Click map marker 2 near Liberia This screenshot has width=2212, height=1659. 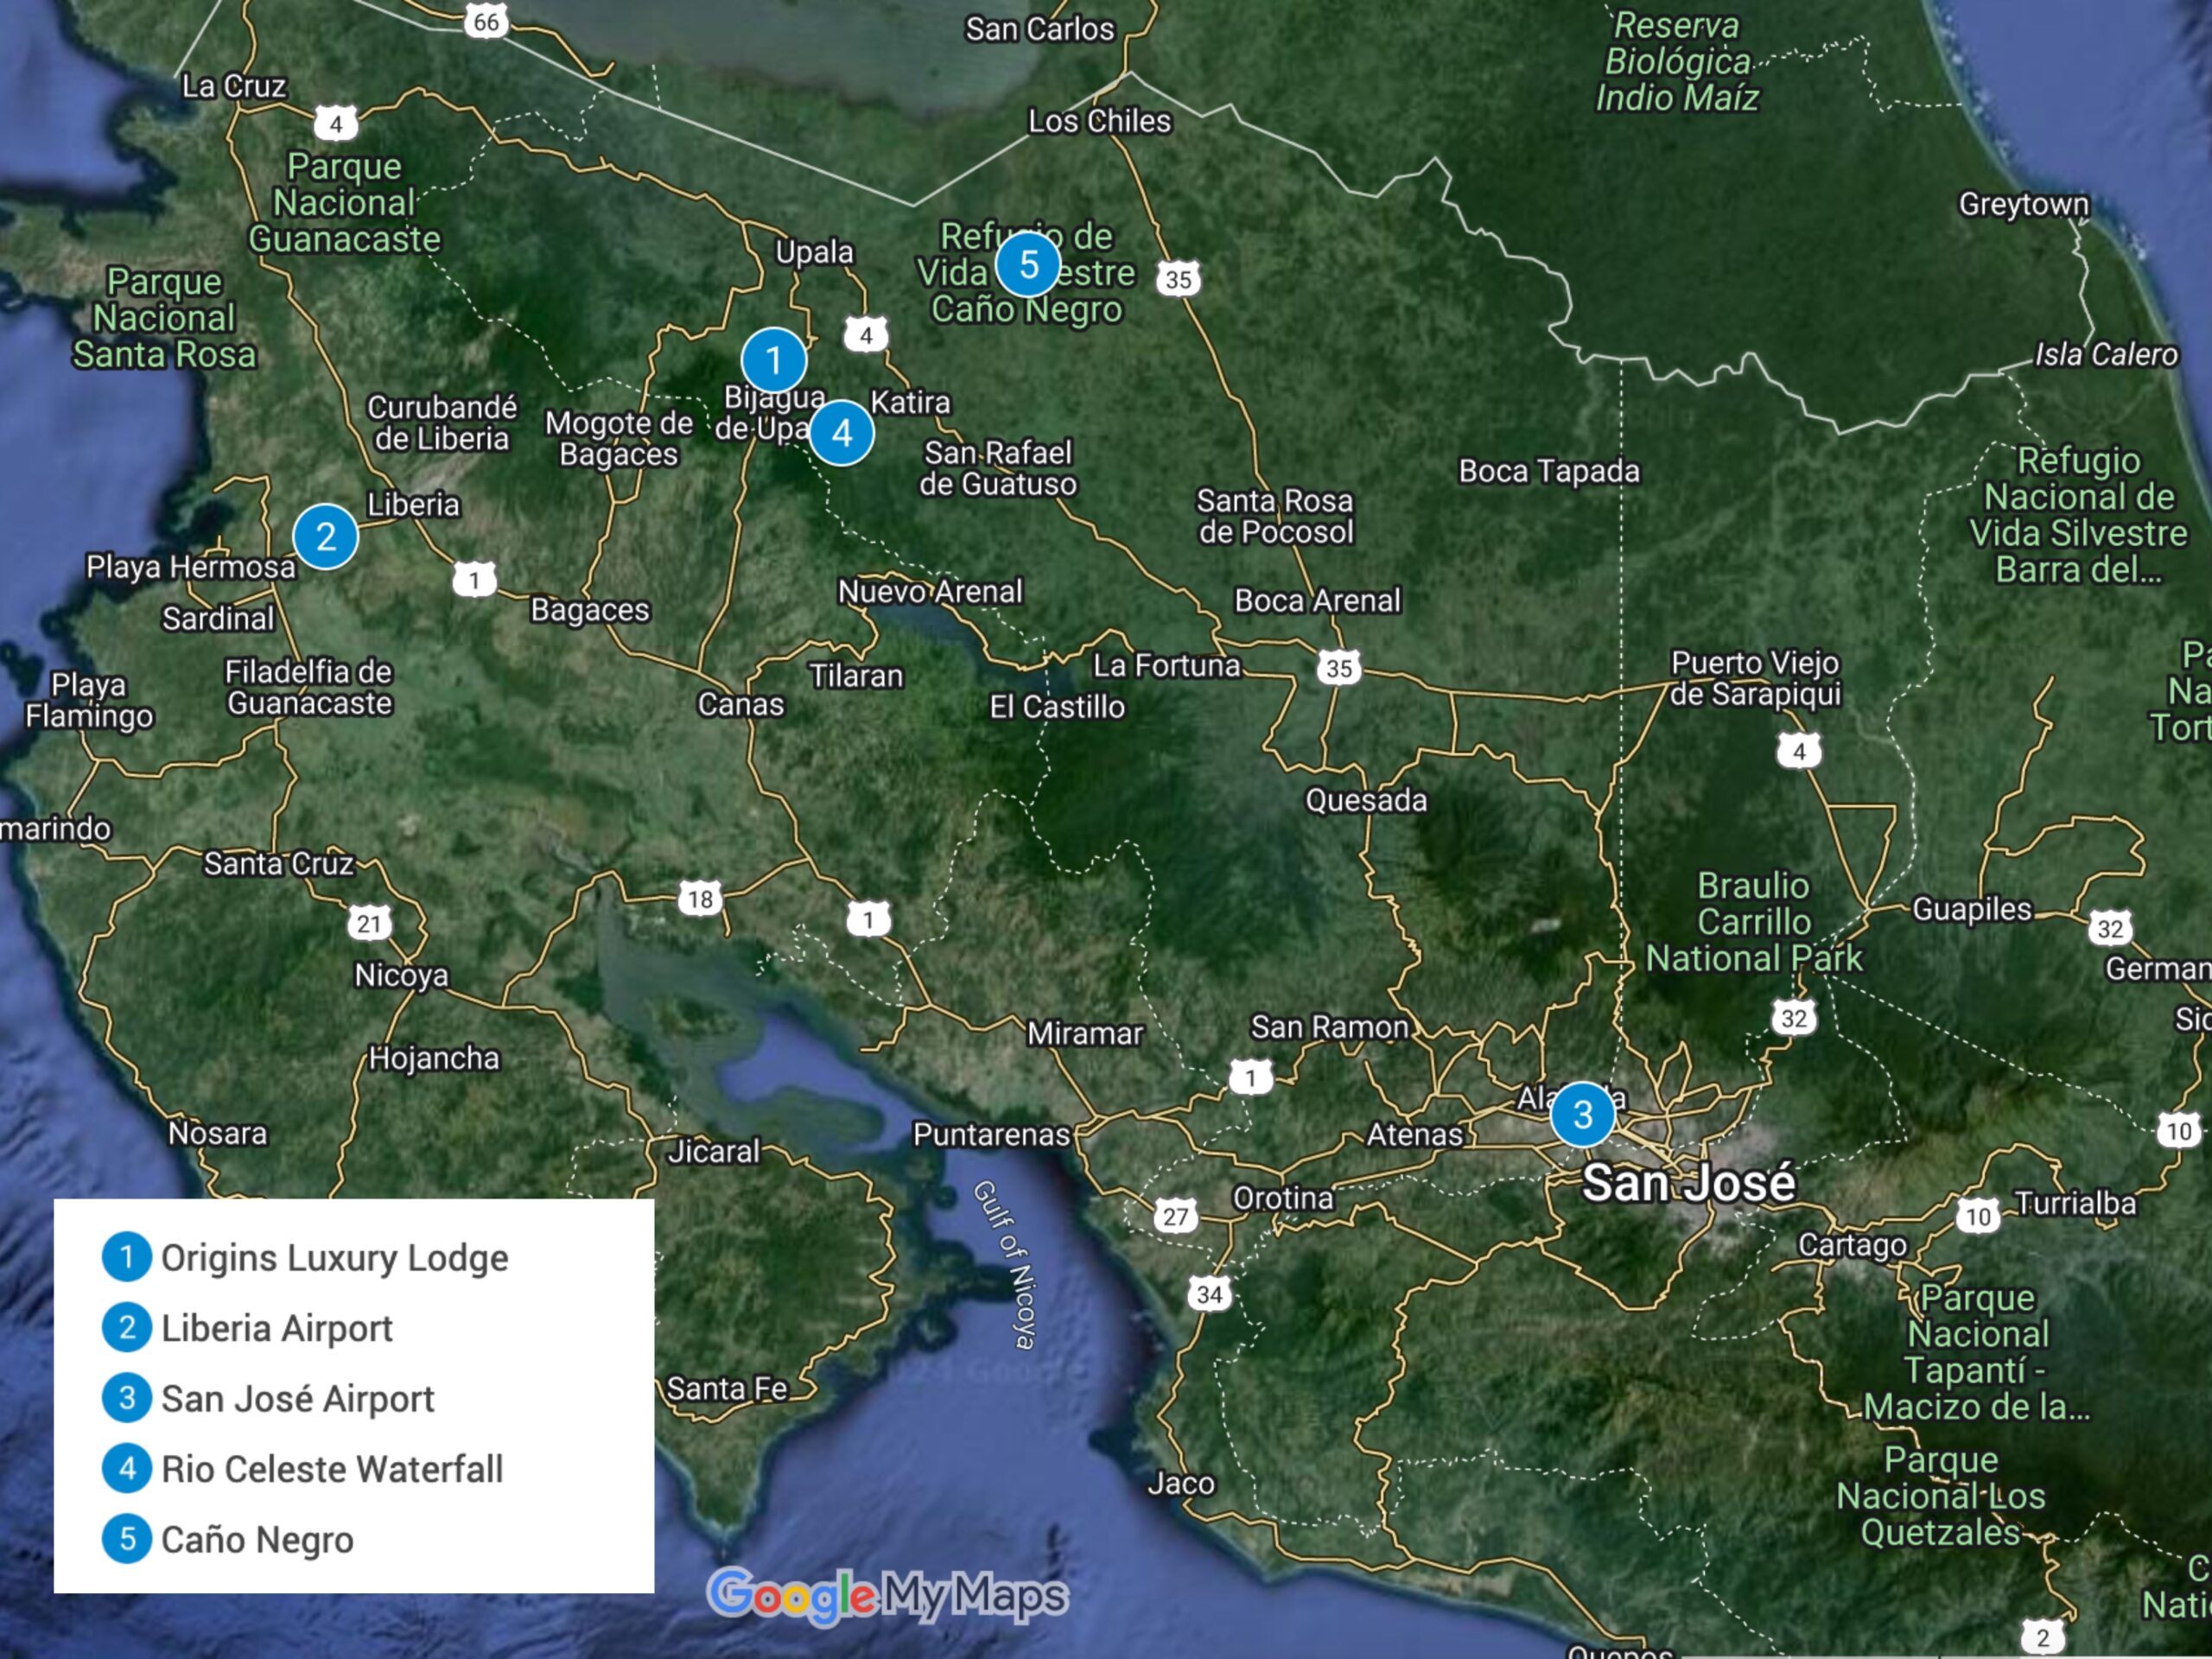pyautogui.click(x=326, y=537)
